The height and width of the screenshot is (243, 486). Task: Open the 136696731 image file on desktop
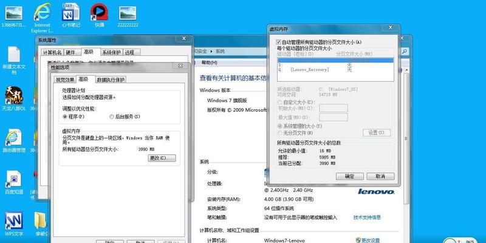13,13
